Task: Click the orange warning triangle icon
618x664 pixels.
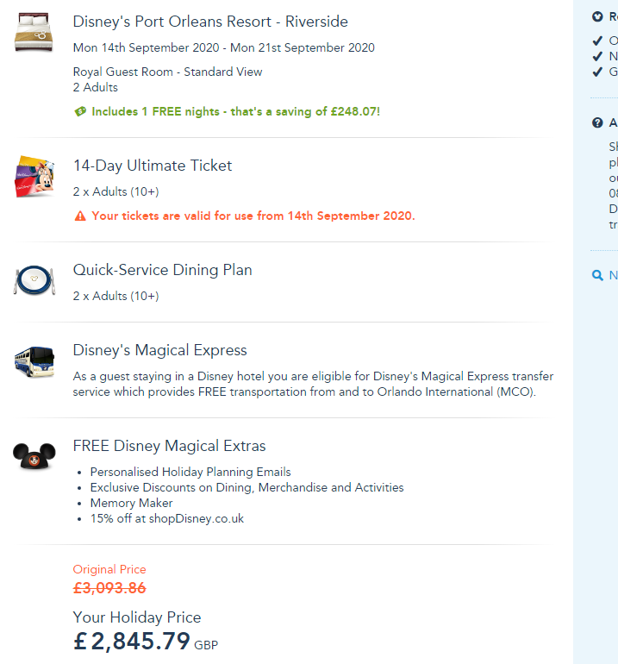Action: [80, 216]
